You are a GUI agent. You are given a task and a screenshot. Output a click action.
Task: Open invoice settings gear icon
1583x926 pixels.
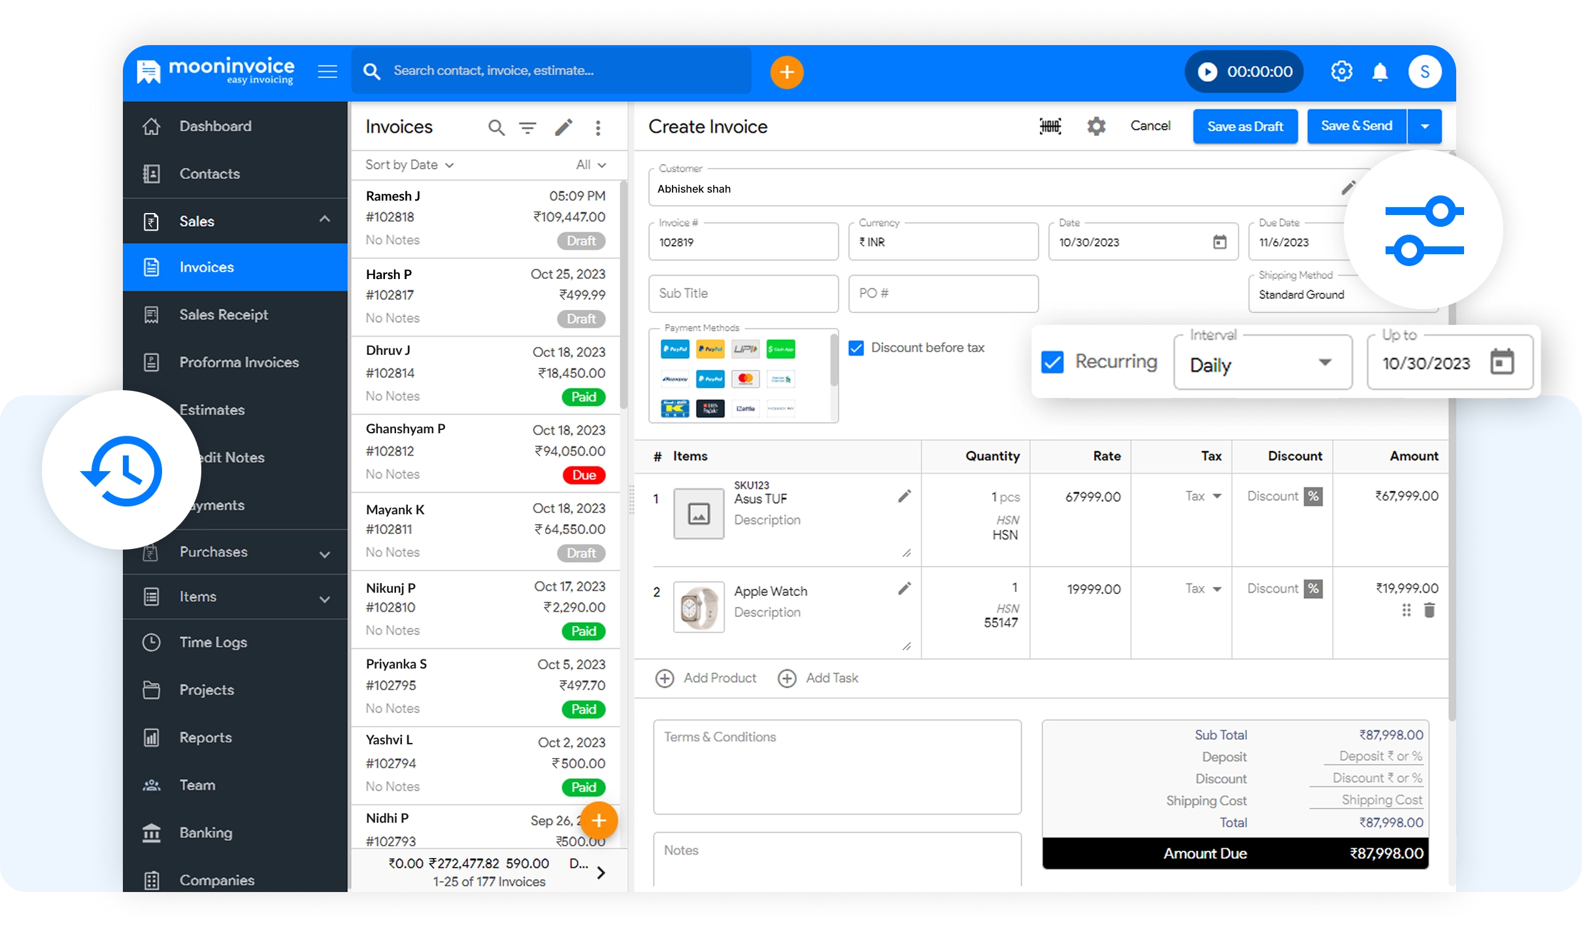point(1096,126)
